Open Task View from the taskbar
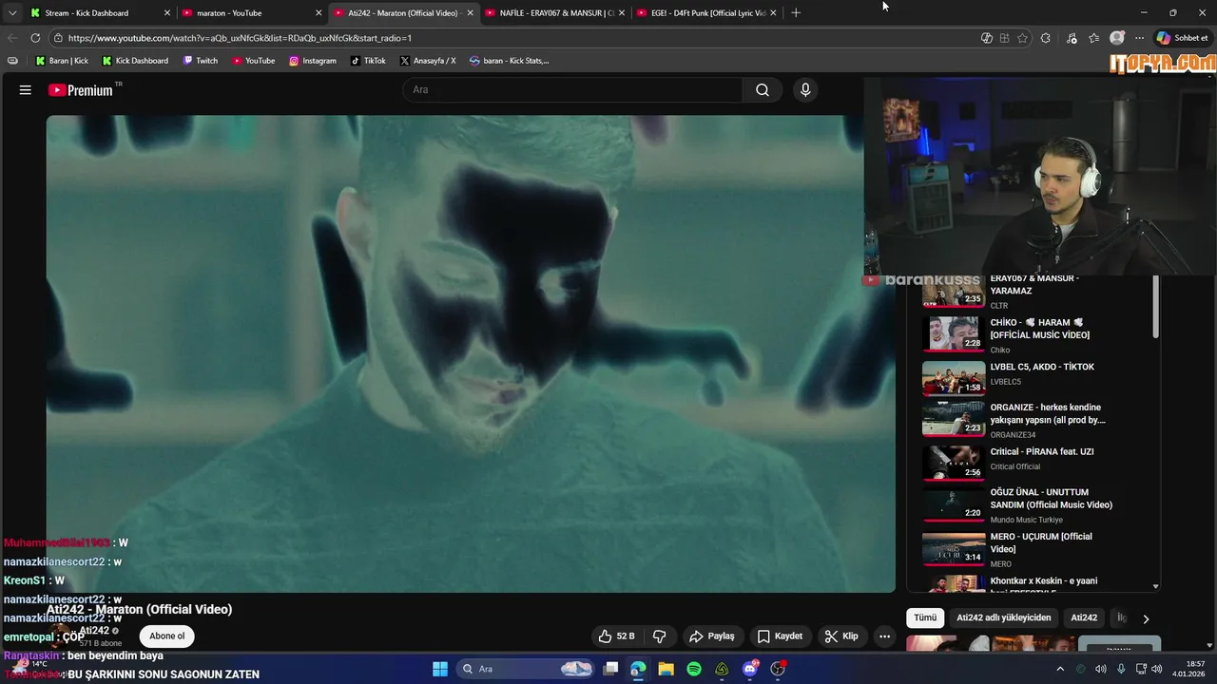The image size is (1217, 684). click(x=611, y=669)
